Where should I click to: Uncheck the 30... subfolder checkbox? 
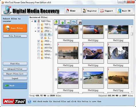click(42, 35)
